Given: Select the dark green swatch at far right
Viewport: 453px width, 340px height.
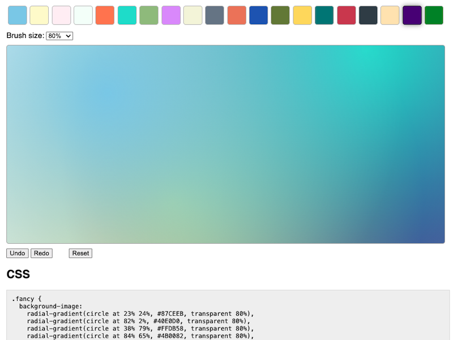Looking at the screenshot, I should (x=434, y=15).
